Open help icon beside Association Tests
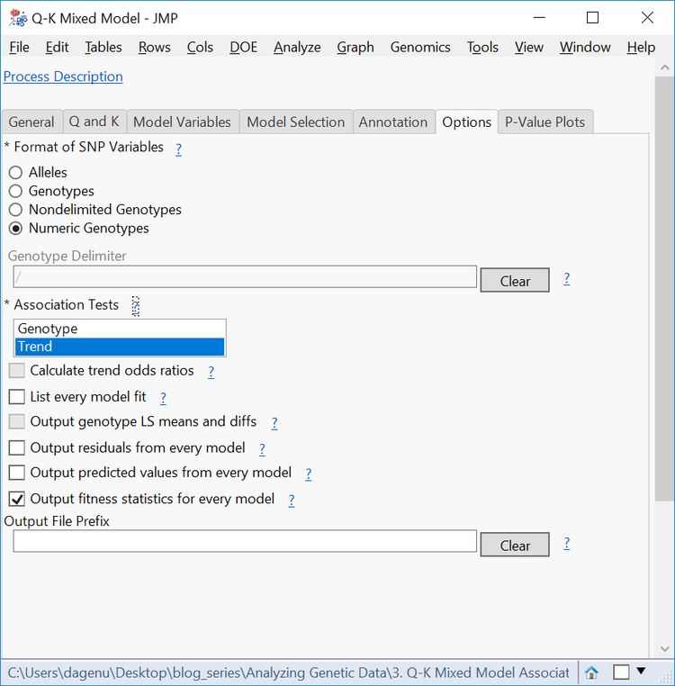Viewport: 675px width, 686px height. (136, 306)
